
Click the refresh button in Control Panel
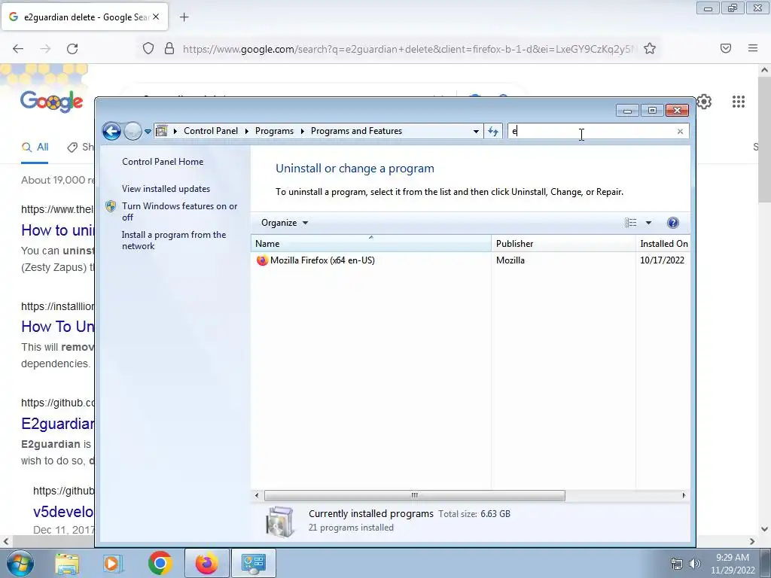coord(493,131)
